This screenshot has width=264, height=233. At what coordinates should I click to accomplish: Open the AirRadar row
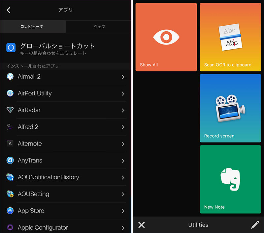tap(66, 110)
